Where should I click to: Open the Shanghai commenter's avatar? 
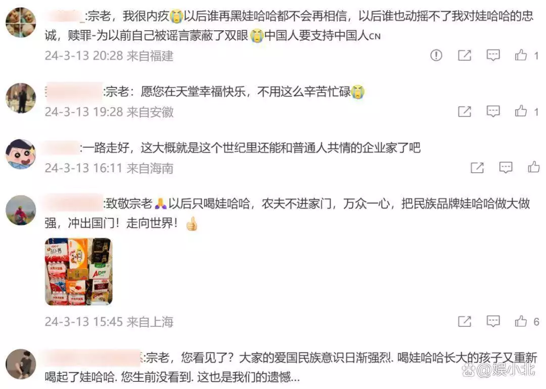point(21,210)
